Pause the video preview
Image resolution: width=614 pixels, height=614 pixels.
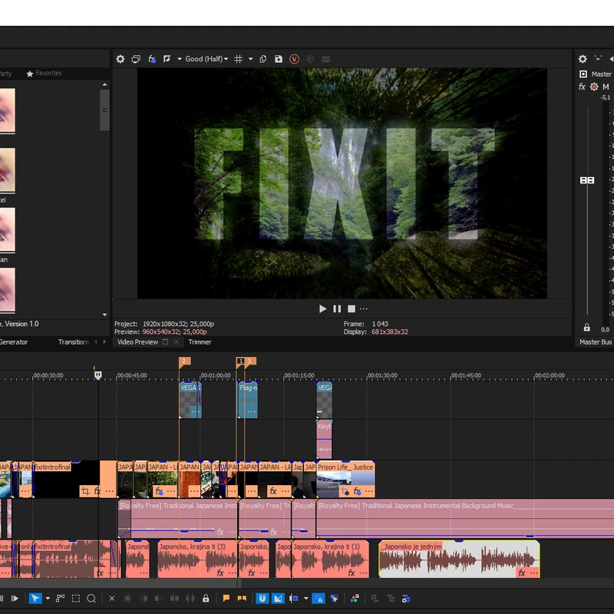click(x=337, y=309)
